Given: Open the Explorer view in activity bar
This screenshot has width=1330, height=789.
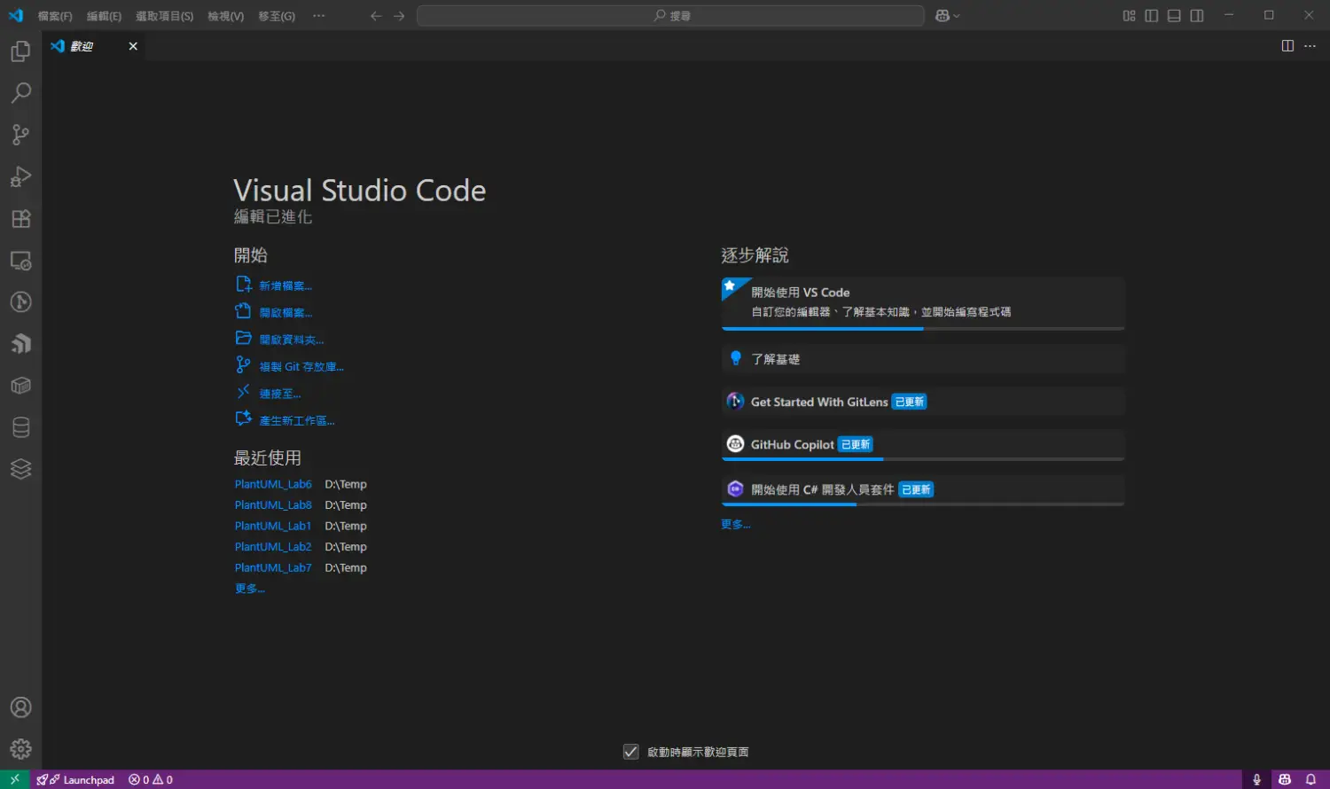Looking at the screenshot, I should [20, 51].
